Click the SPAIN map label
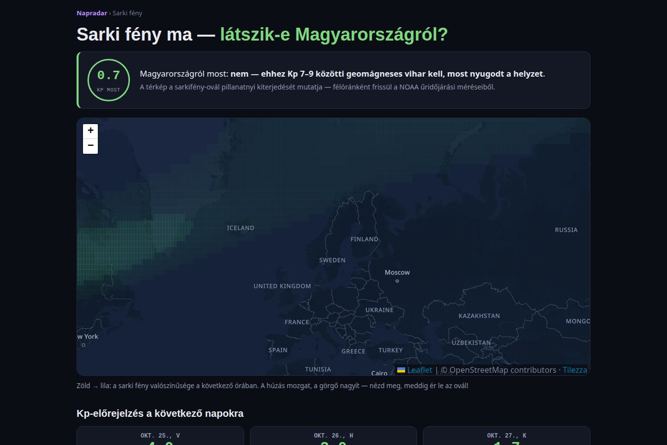The height and width of the screenshot is (445, 667). pos(278,350)
